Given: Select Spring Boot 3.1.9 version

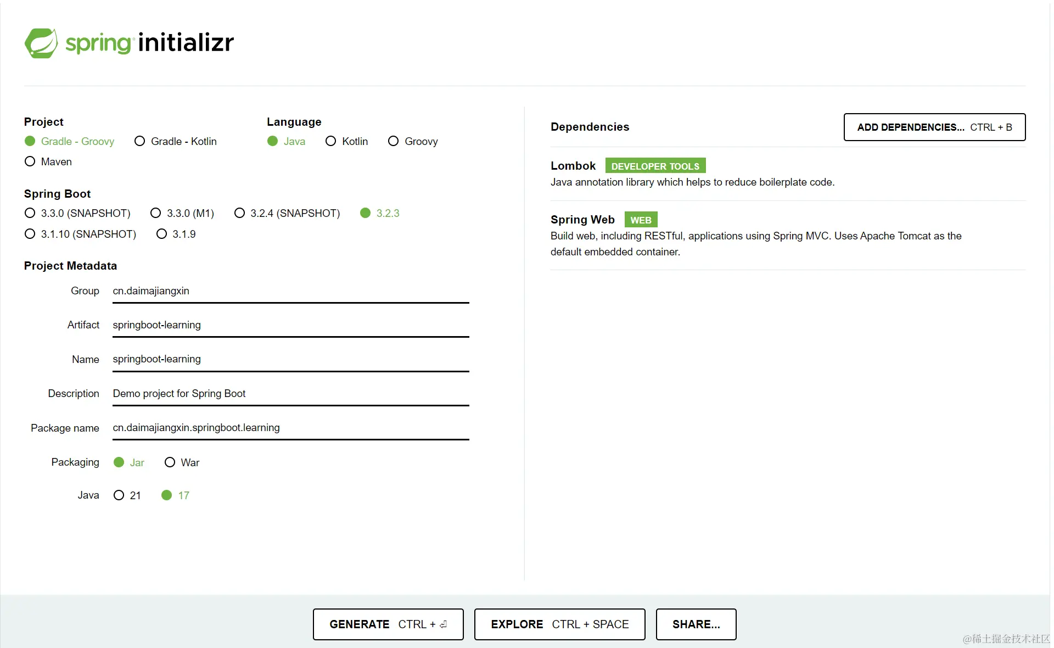Looking at the screenshot, I should [x=161, y=234].
